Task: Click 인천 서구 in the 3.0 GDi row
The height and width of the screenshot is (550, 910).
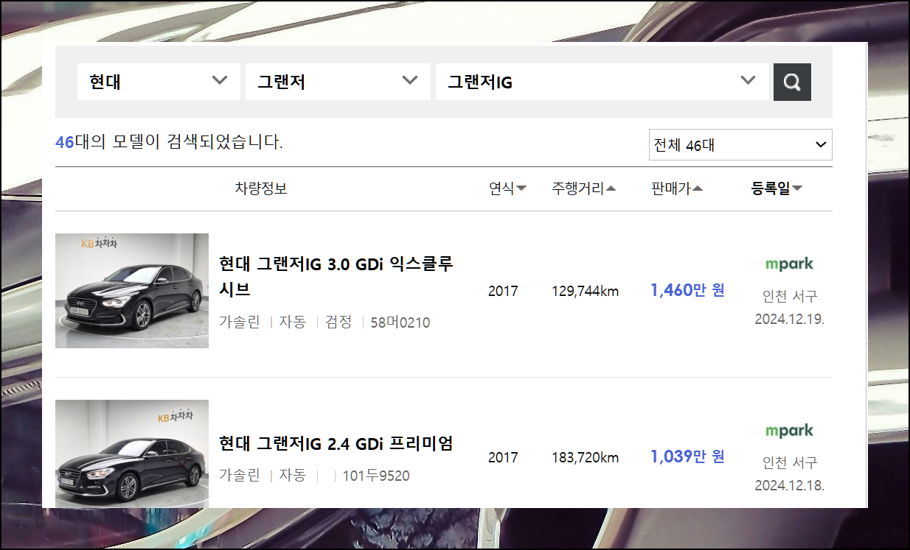Action: [790, 297]
